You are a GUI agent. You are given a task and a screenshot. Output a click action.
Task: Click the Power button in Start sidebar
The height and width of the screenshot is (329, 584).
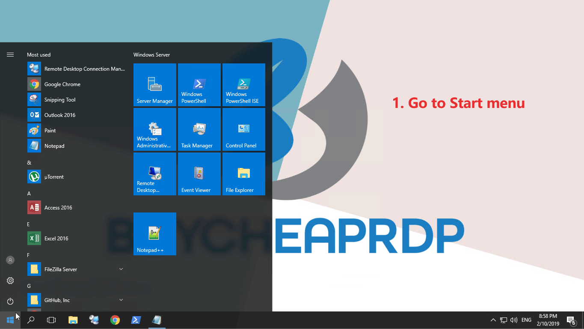click(10, 301)
